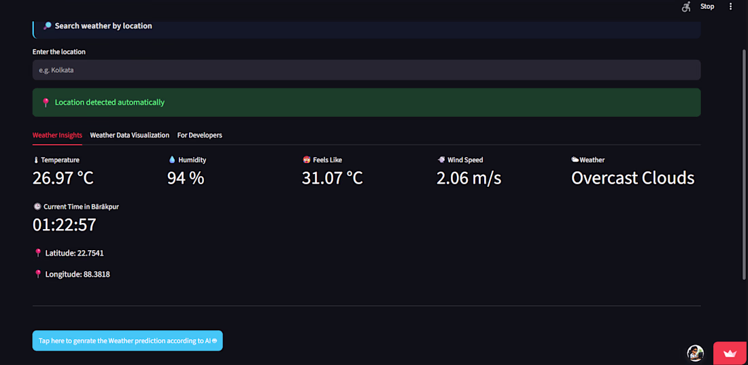Click the clock icon beside Current Time
748x365 pixels.
37,207
